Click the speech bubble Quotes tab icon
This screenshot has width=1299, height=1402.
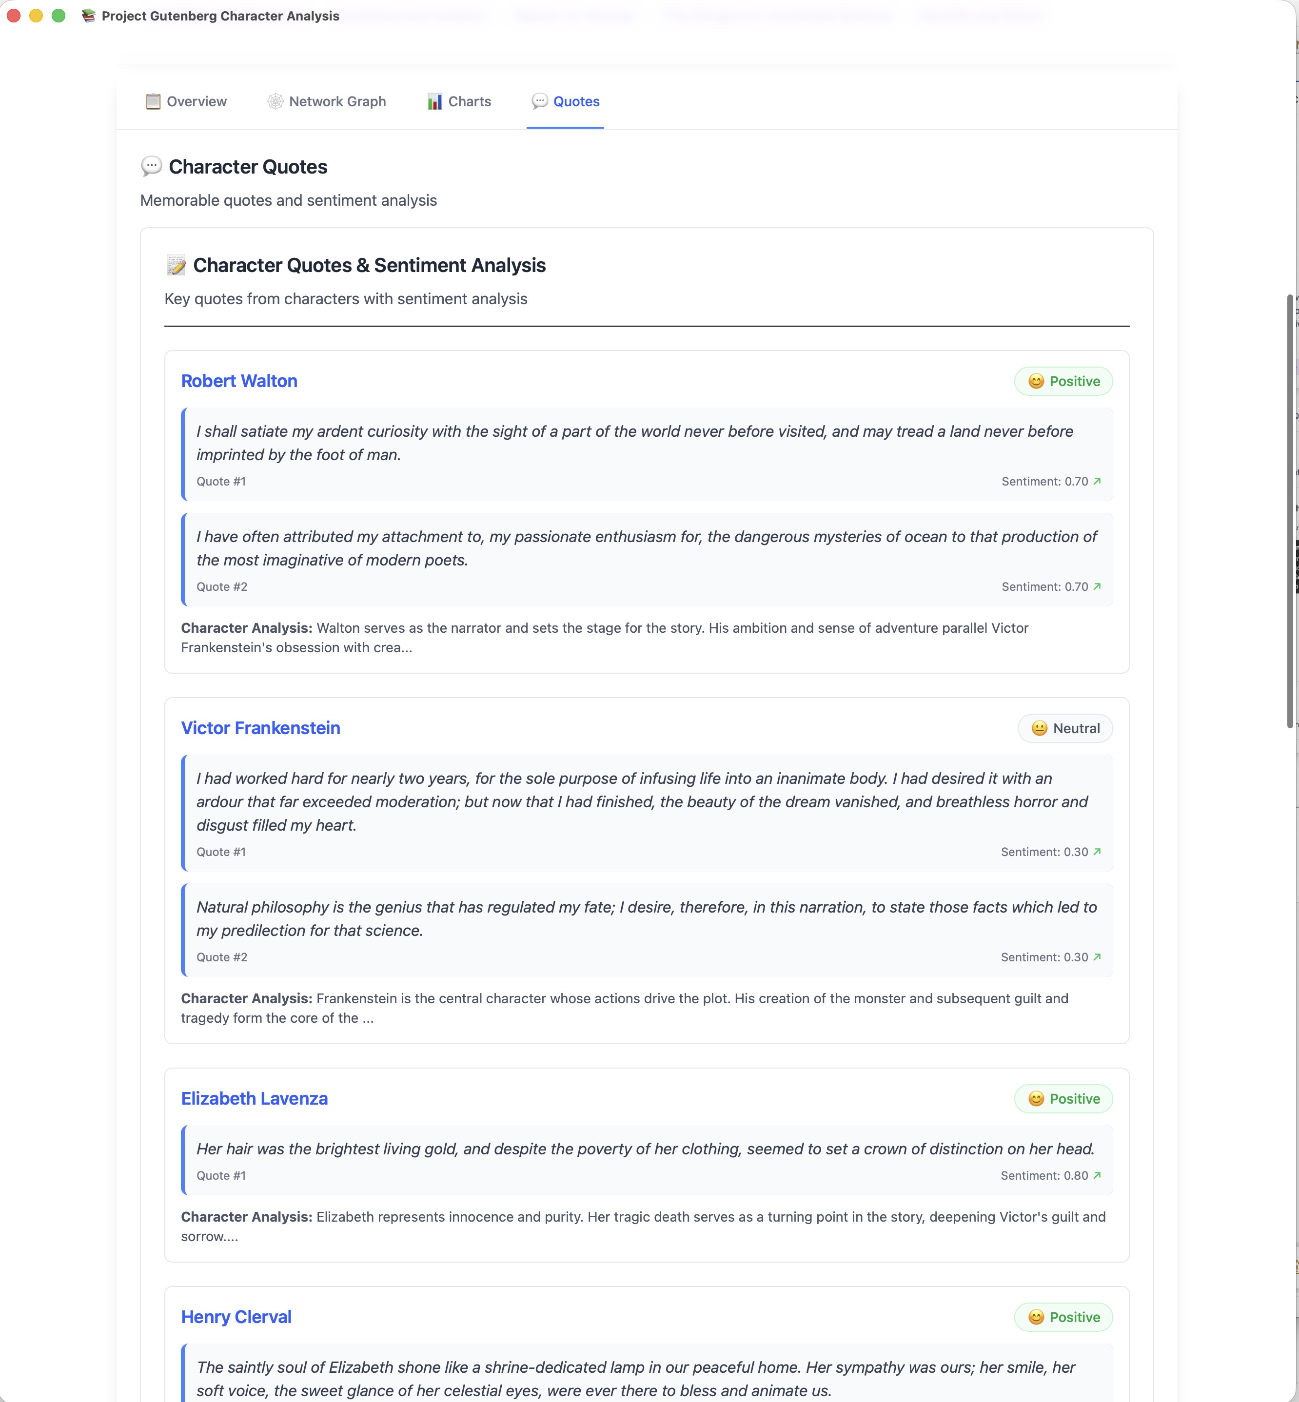(539, 101)
